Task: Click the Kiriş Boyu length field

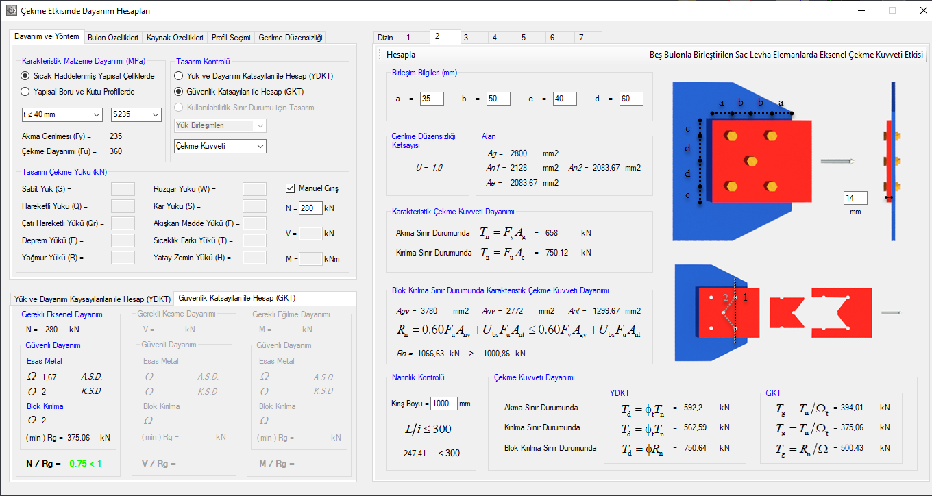Action: pyautogui.click(x=443, y=404)
